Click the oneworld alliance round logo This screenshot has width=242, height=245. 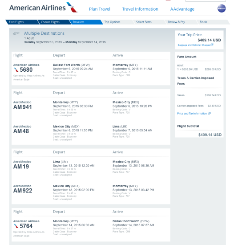(x=222, y=8)
